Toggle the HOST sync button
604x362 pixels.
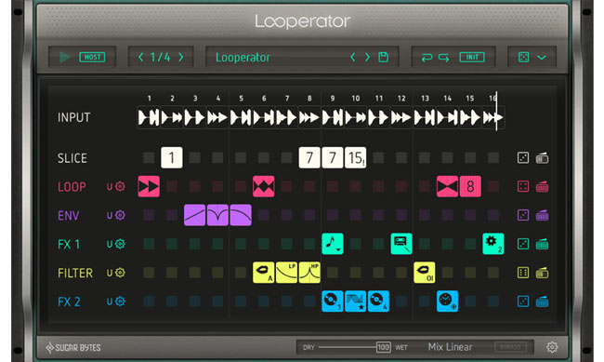92,57
